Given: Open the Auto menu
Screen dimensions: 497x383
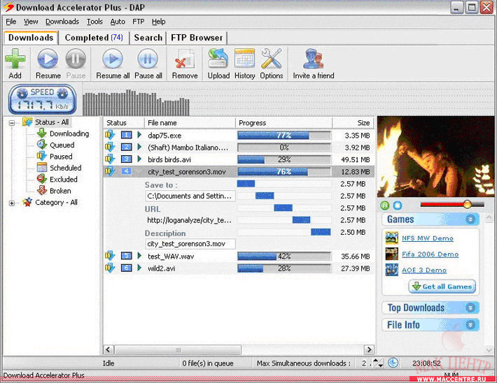Looking at the screenshot, I should (118, 22).
